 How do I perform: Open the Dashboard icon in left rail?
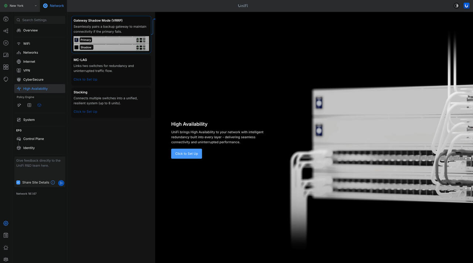coord(6,19)
